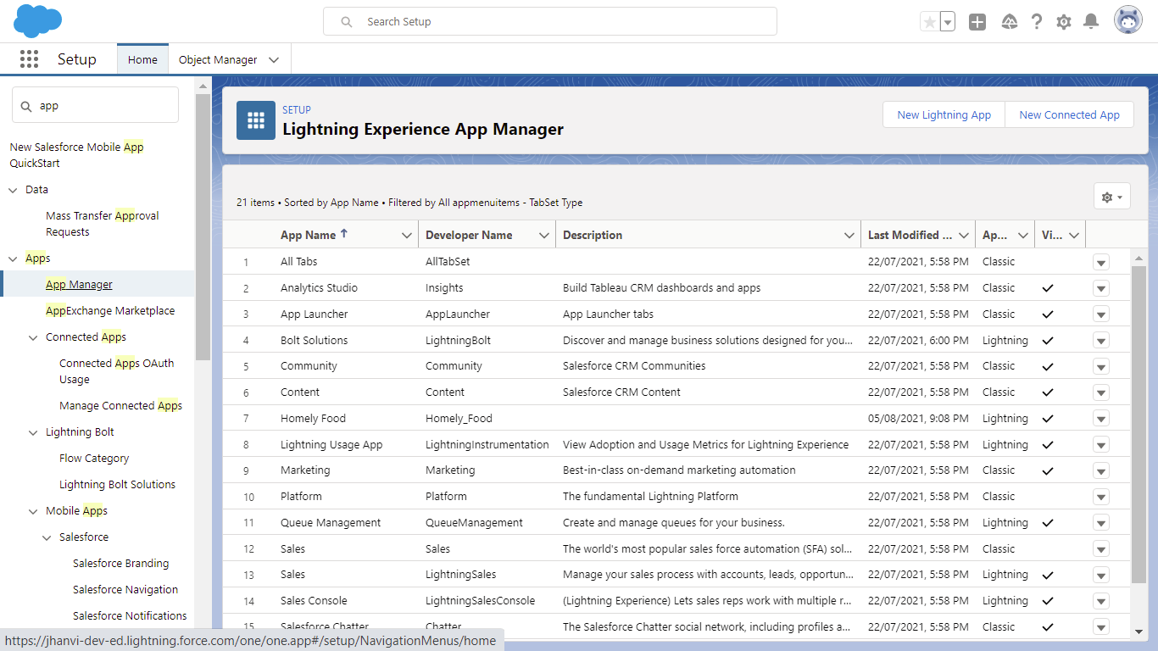Click the Search Setup input field
The width and height of the screenshot is (1158, 651).
560,22
